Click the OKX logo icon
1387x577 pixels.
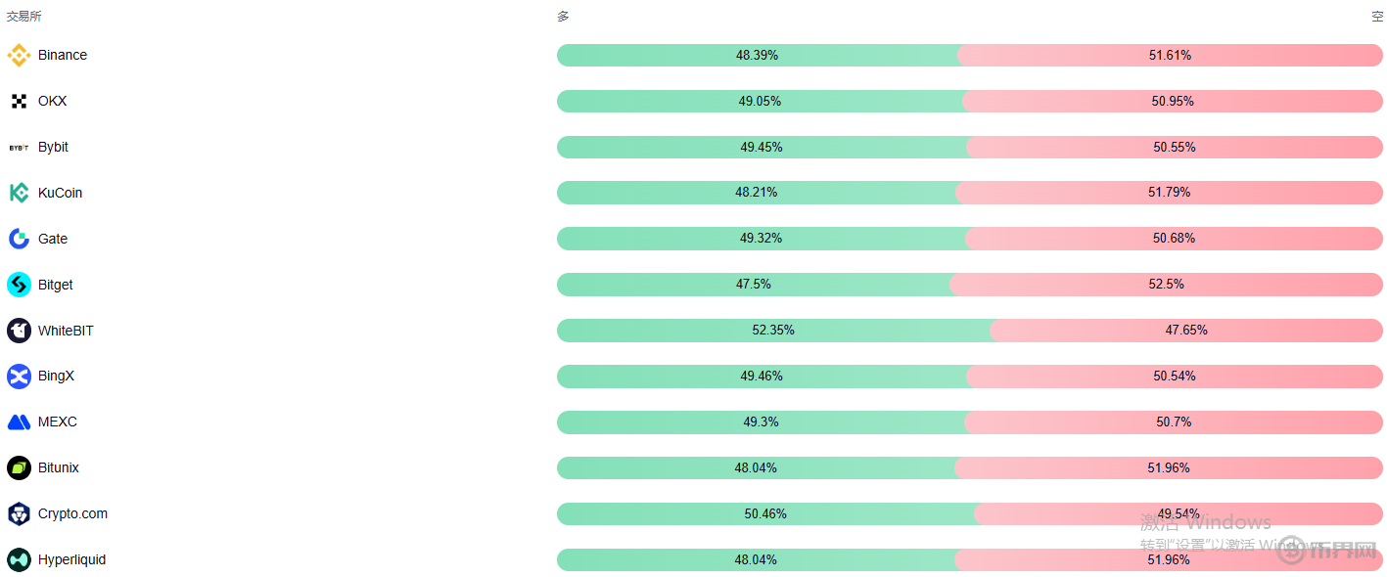click(x=19, y=102)
